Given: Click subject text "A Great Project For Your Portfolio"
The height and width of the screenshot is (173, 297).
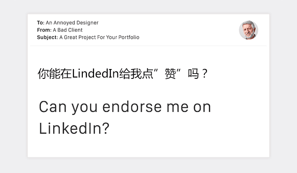Looking at the screenshot, I should 99,37.
